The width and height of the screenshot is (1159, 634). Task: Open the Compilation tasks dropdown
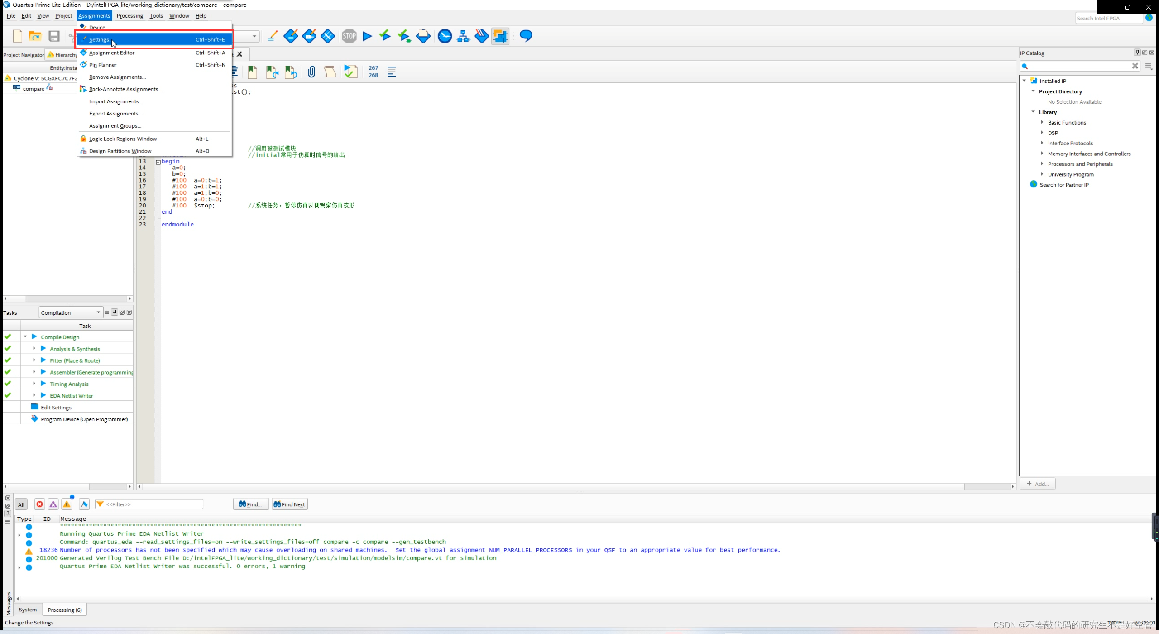pyautogui.click(x=71, y=312)
